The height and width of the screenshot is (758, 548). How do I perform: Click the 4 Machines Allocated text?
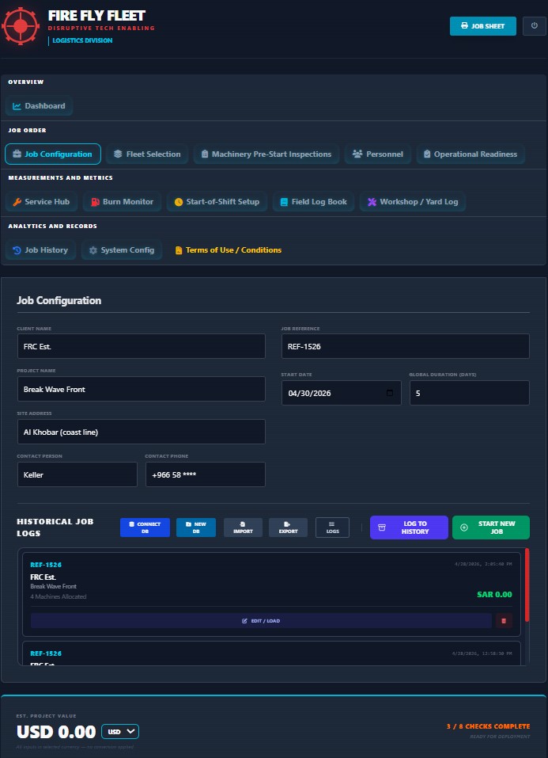[x=59, y=596]
